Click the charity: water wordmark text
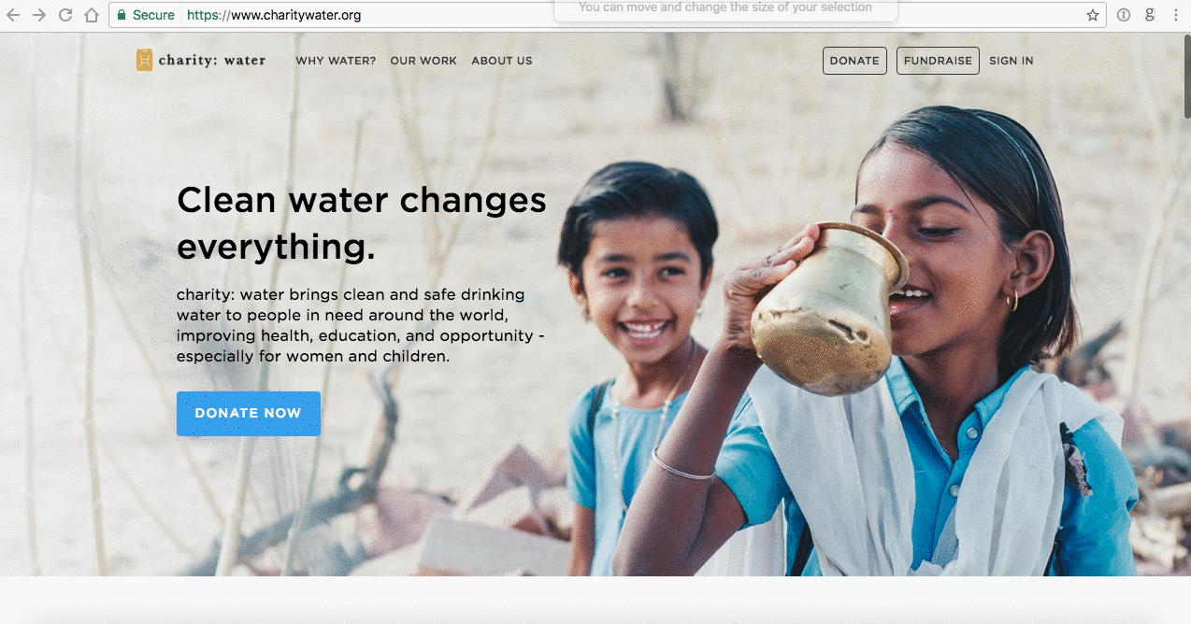Image resolution: width=1191 pixels, height=624 pixels. point(212,61)
